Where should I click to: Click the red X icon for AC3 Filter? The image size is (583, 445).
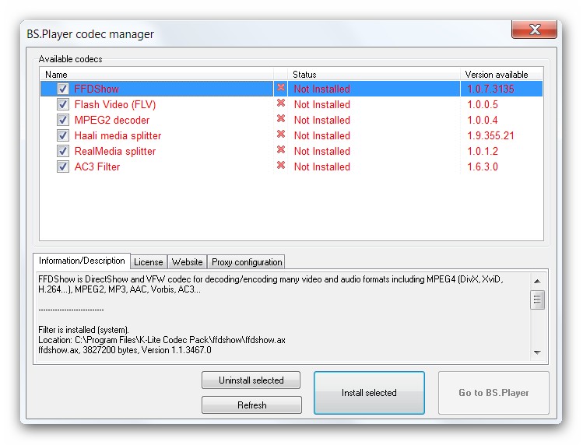[281, 166]
